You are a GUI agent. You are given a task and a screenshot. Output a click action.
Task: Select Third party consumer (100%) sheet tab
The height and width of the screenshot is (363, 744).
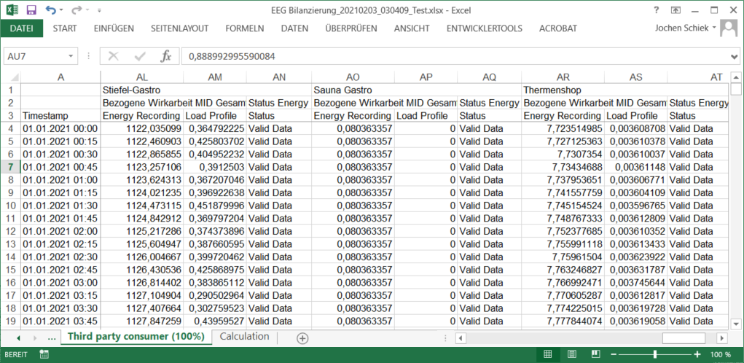click(x=136, y=337)
